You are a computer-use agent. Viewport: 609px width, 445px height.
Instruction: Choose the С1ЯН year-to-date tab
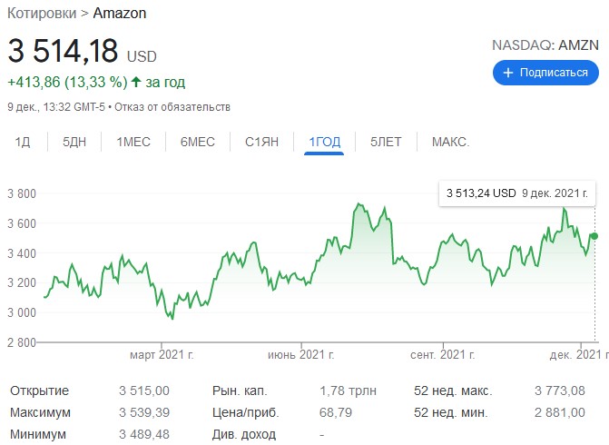(261, 142)
